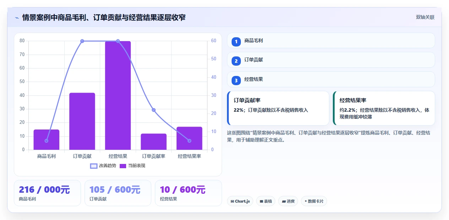449x220 pixels.
Task: Click the description paragraph starting 这张图围绕
Action: coord(329,136)
